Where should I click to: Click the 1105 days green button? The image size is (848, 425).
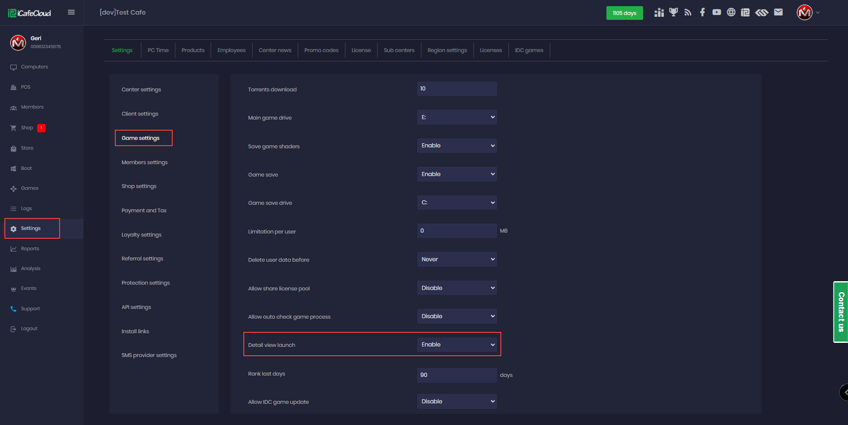point(624,13)
